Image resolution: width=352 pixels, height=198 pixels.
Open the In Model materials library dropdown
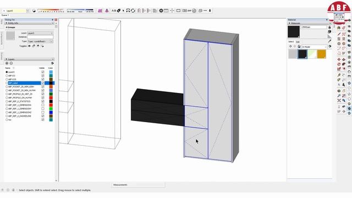click(x=326, y=47)
